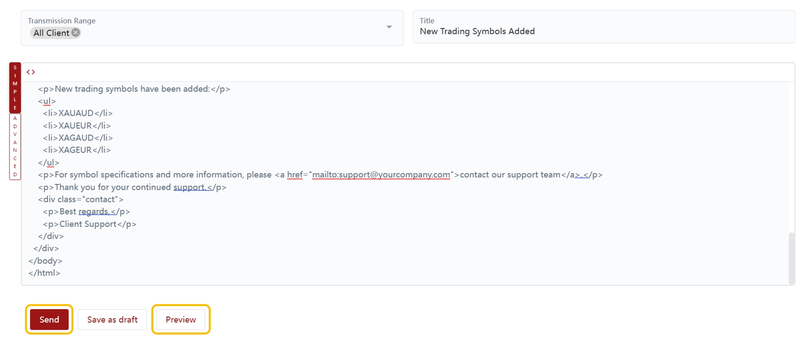Place cursor on the XAUAUD list line
The width and height of the screenshot is (809, 343).
tap(77, 113)
